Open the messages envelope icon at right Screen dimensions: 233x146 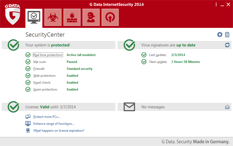[x=227, y=107]
